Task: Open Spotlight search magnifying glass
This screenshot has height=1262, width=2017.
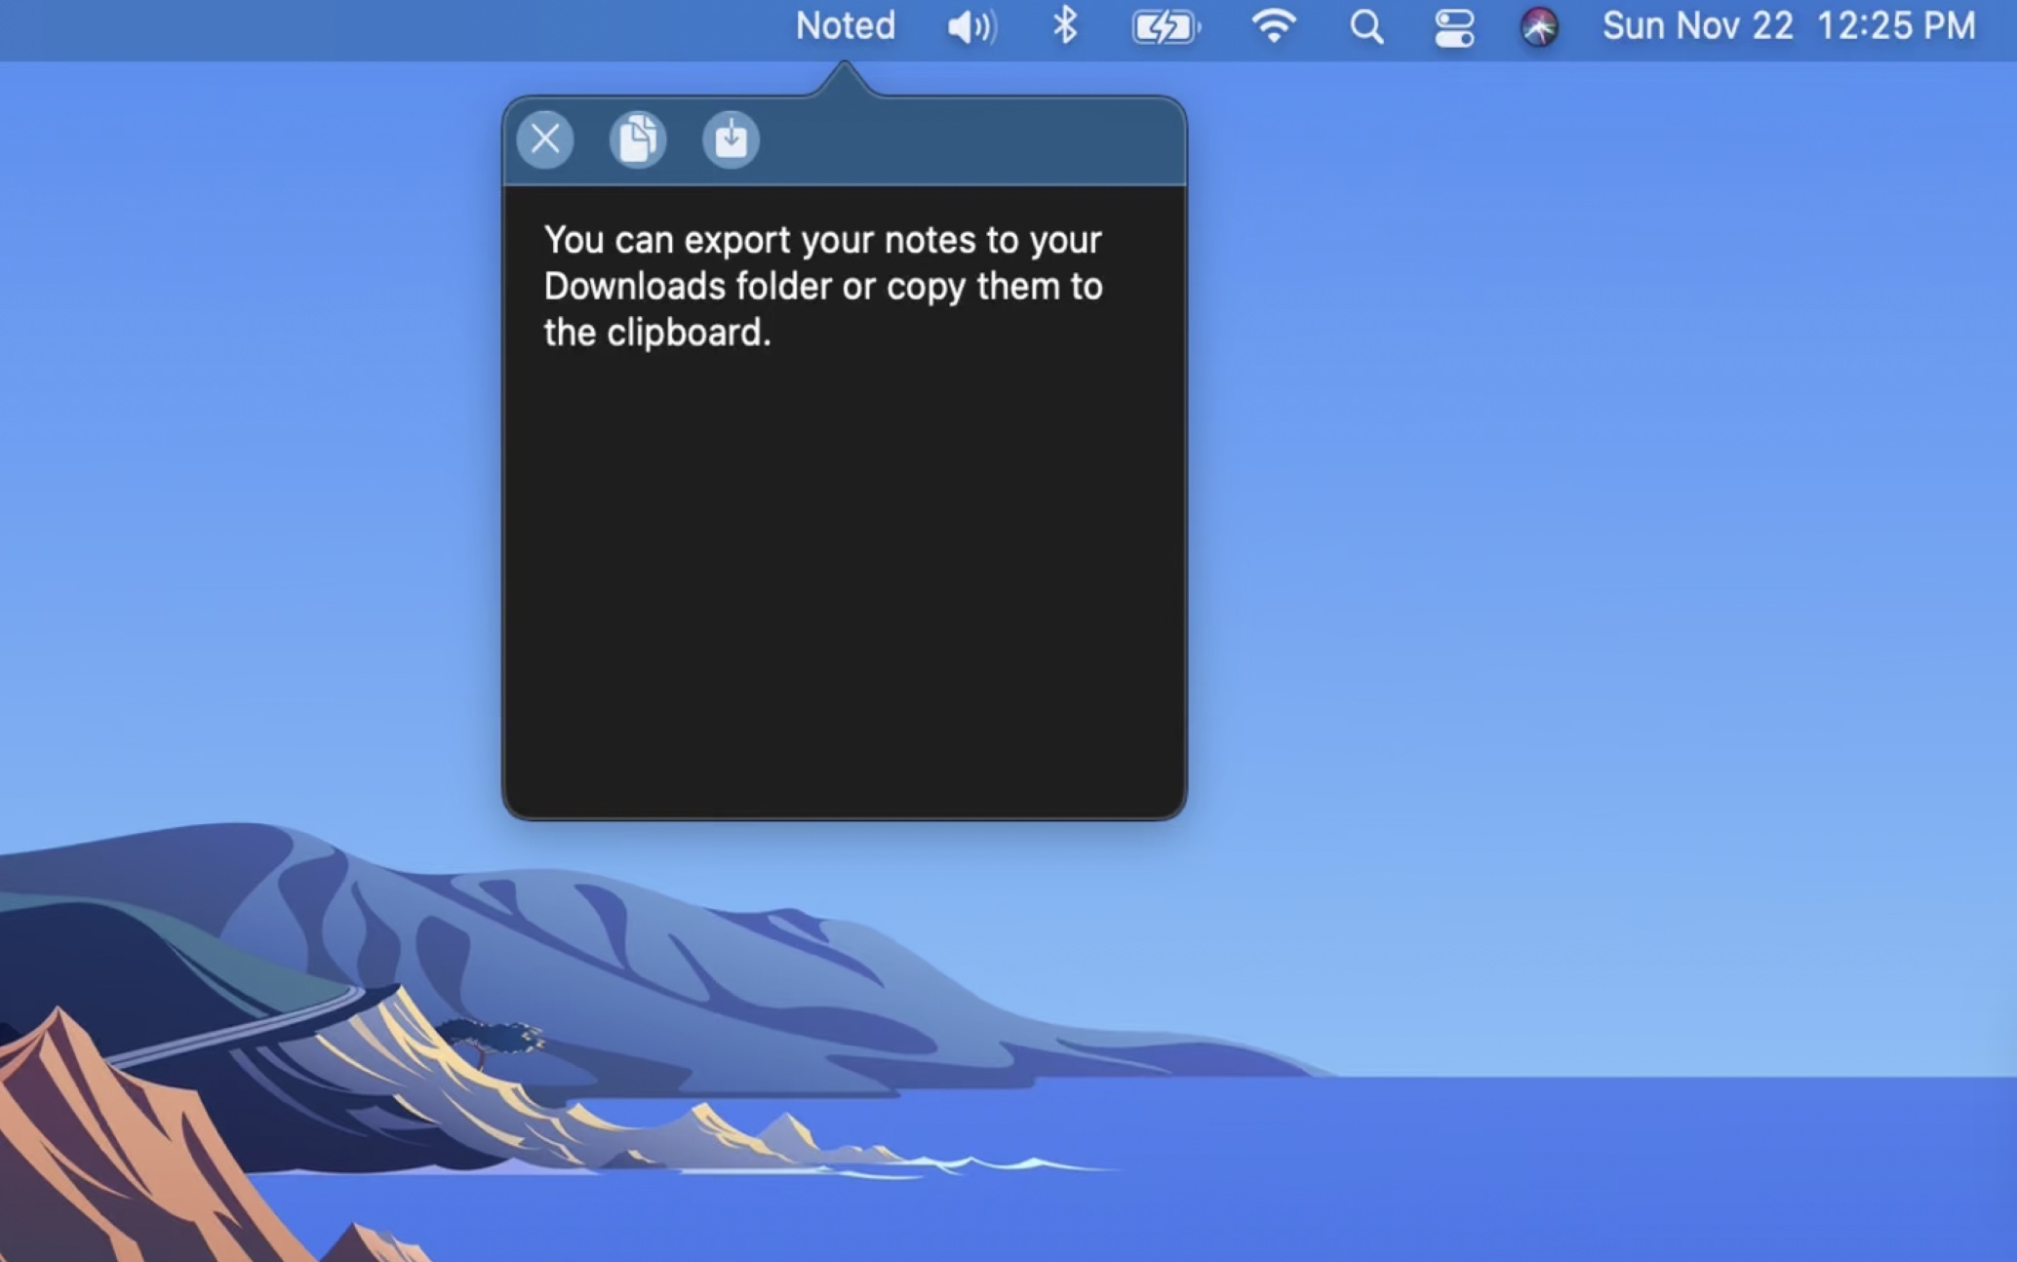Action: 1366,26
